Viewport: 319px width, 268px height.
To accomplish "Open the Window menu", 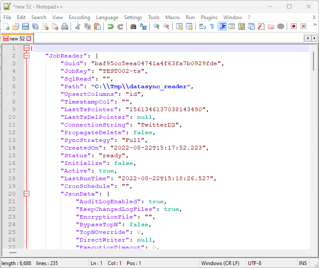I will pos(233,17).
